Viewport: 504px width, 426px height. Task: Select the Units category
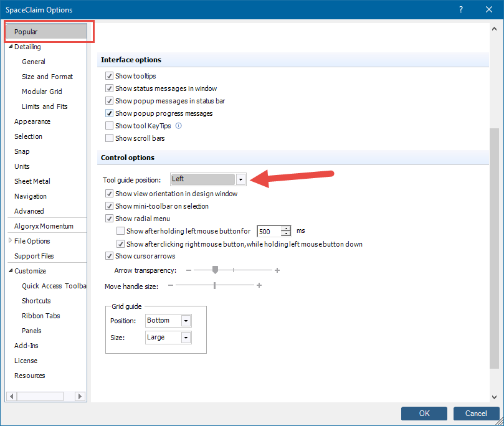[x=22, y=166]
